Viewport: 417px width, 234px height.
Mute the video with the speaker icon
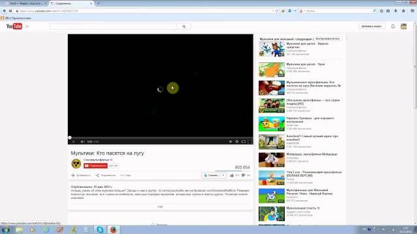tap(83, 142)
